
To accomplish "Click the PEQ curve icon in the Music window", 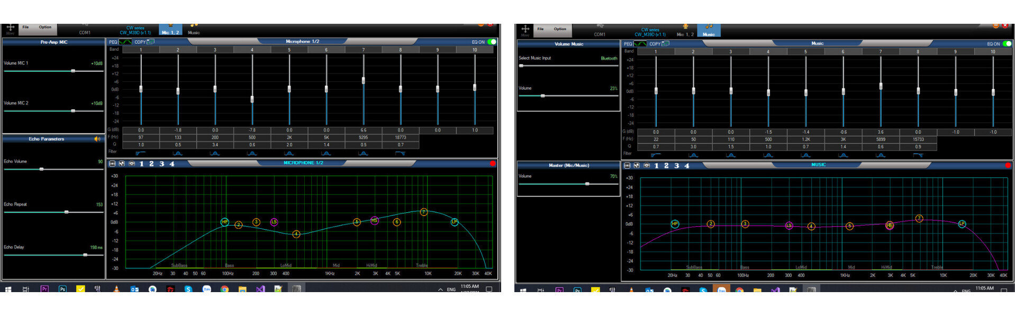I will [640, 44].
